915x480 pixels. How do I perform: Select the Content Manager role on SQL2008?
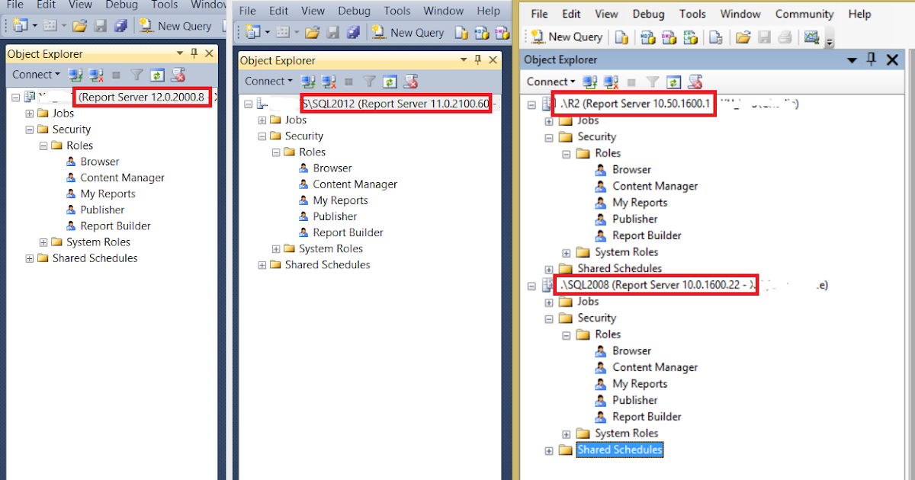[x=656, y=366]
